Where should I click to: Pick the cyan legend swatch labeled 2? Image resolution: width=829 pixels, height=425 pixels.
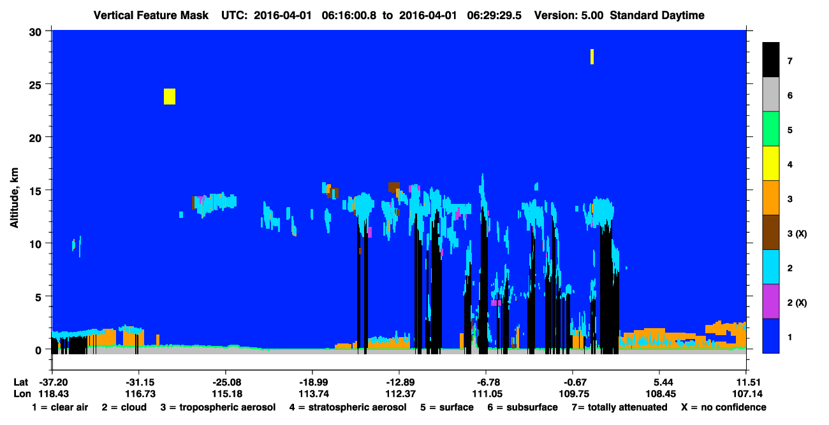(x=771, y=267)
